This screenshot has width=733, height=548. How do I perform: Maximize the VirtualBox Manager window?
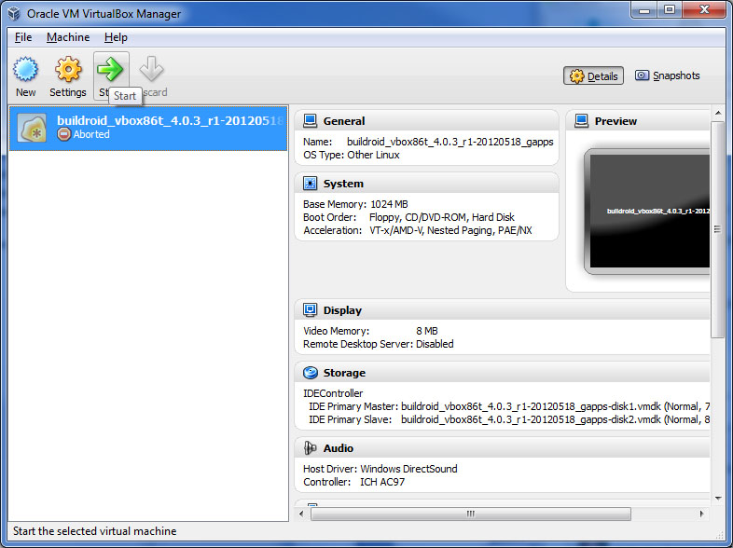(x=670, y=10)
